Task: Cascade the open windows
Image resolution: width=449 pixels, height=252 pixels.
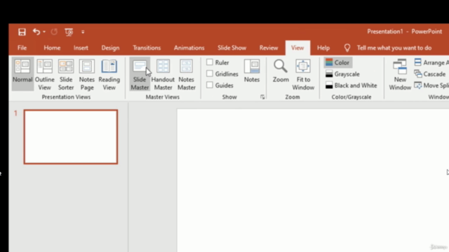Action: tap(430, 74)
